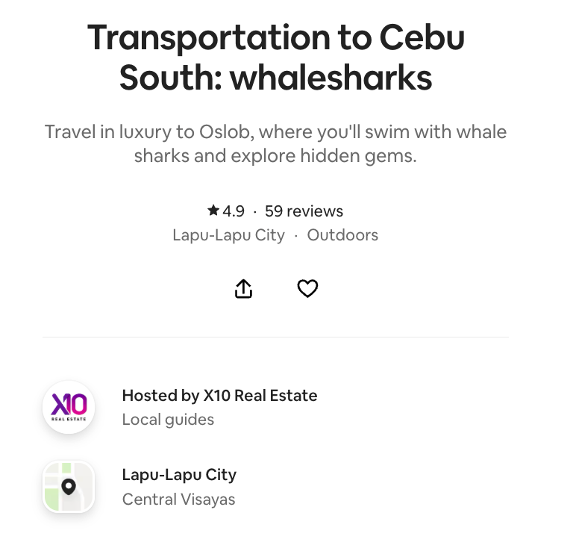This screenshot has width=573, height=560.
Task: Click the Travel in luxury to Oslob description
Action: point(275,132)
